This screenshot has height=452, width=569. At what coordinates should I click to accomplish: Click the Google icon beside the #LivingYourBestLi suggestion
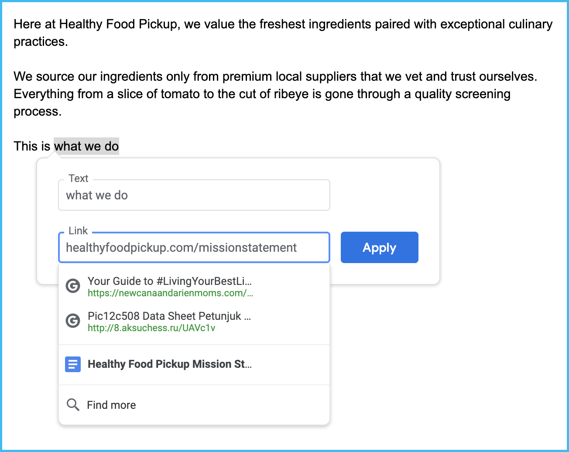(x=73, y=286)
